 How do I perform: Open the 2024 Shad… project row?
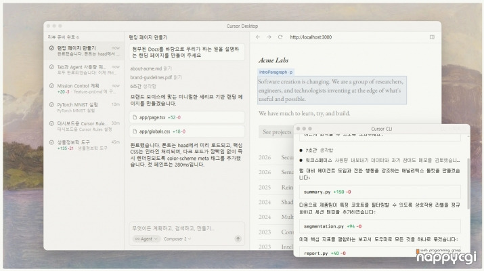pyautogui.click(x=276, y=202)
